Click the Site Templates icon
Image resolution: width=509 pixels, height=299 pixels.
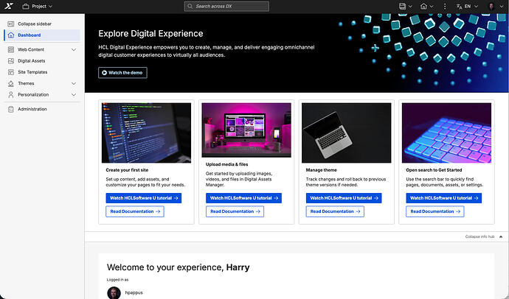coord(11,72)
